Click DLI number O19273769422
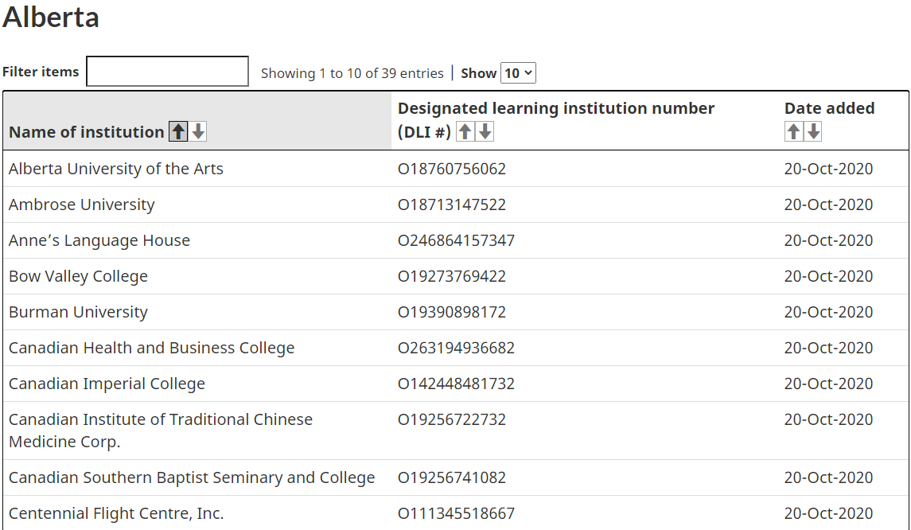Viewport: 911px width, 530px height. click(x=452, y=276)
